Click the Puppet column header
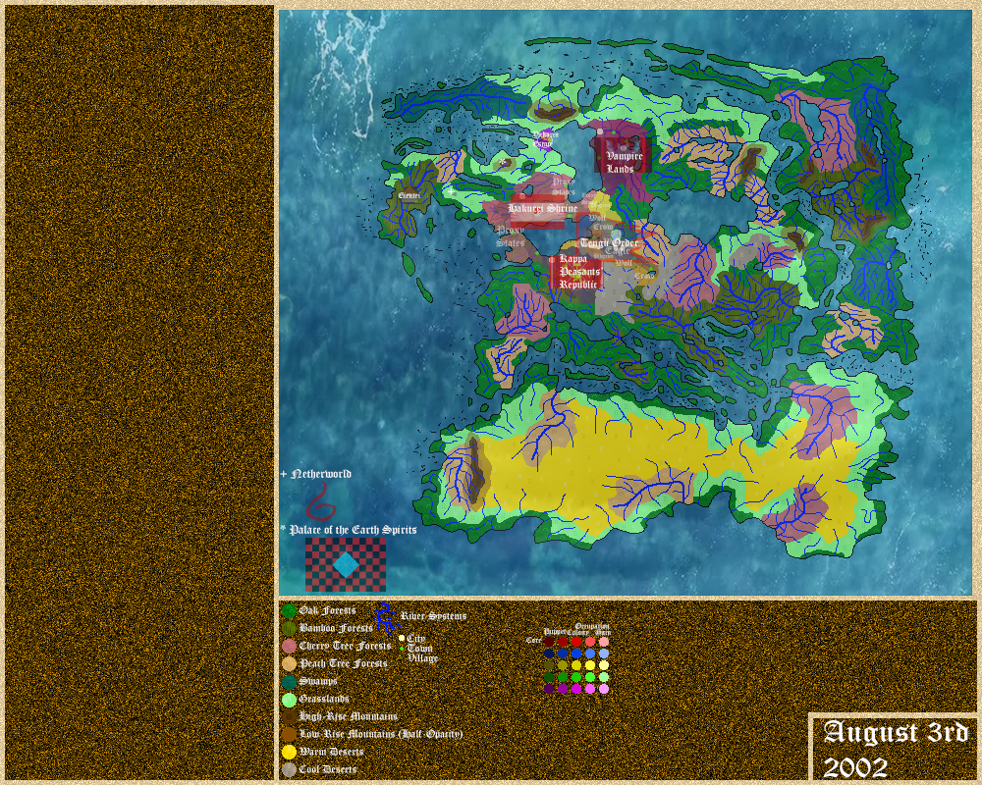982x785 pixels. (x=555, y=632)
